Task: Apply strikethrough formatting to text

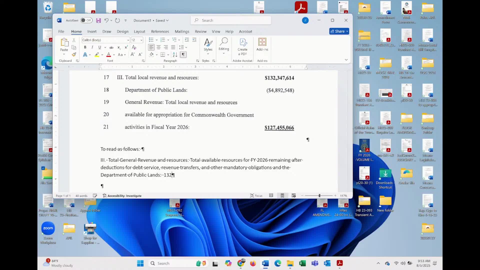Action: (x=111, y=47)
